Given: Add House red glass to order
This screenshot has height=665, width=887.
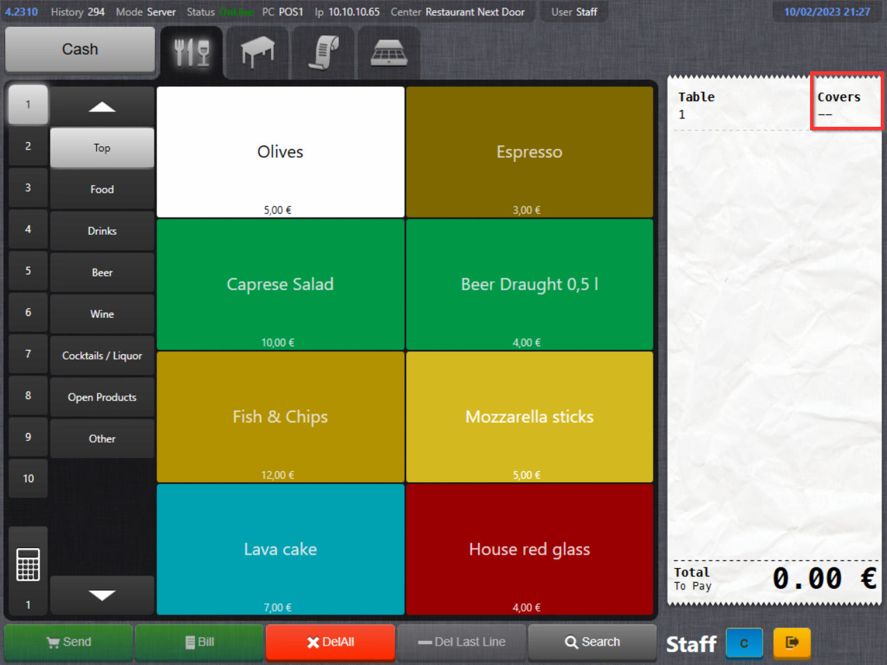Looking at the screenshot, I should point(529,549).
